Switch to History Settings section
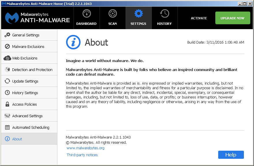 click(x=25, y=93)
